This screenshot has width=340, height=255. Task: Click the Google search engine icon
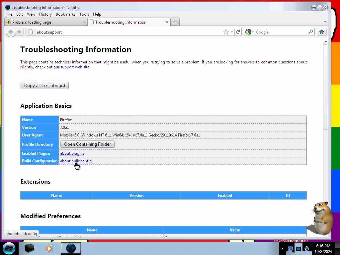click(x=248, y=32)
